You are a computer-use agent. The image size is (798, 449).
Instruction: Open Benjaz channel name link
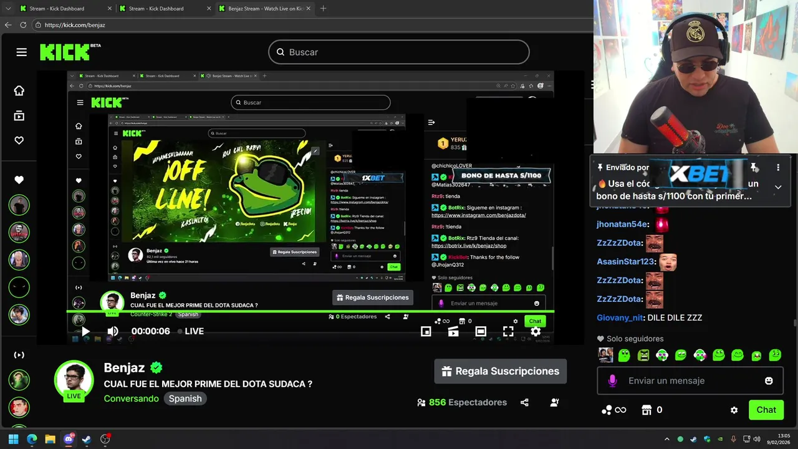click(124, 368)
